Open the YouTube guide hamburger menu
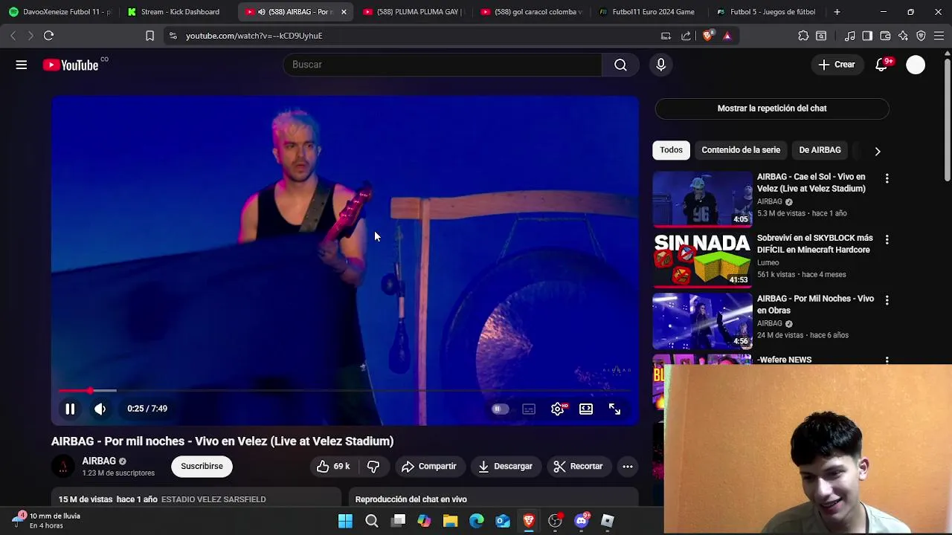The width and height of the screenshot is (952, 535). pos(22,65)
